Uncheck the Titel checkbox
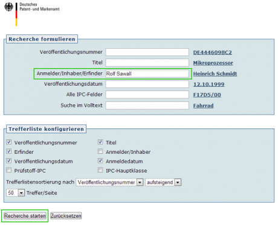 point(100,142)
